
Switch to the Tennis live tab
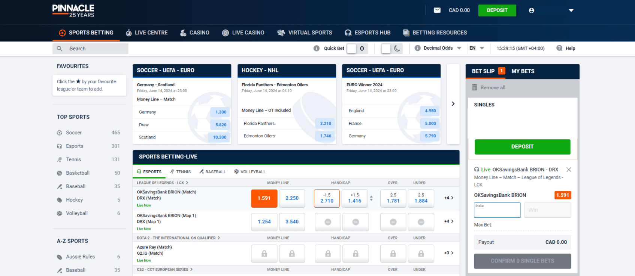tap(180, 172)
